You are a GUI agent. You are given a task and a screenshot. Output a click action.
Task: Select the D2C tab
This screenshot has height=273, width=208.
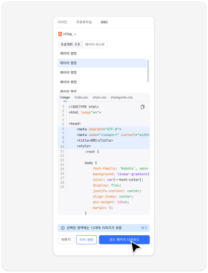pos(104,22)
